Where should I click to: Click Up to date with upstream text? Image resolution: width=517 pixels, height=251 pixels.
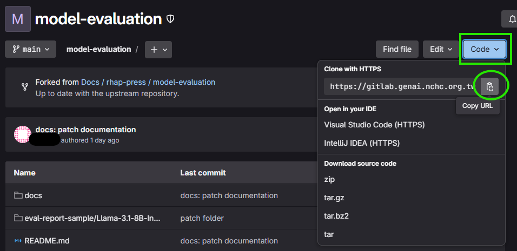tap(107, 93)
